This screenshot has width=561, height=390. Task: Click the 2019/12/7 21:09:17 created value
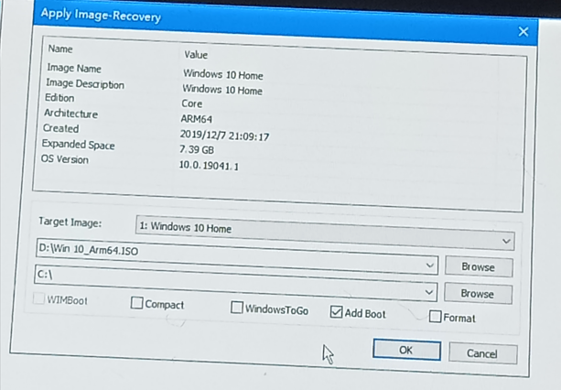click(x=224, y=135)
